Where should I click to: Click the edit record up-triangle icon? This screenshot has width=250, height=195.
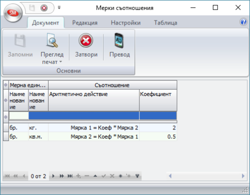click(x=95, y=176)
